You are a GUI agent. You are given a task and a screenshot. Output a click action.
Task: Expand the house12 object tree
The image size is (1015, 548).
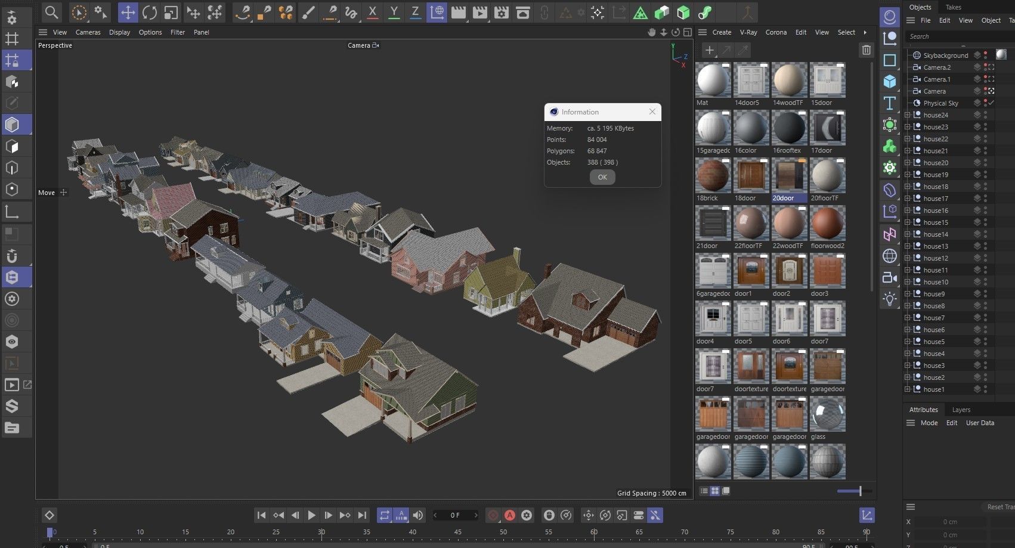pos(908,258)
